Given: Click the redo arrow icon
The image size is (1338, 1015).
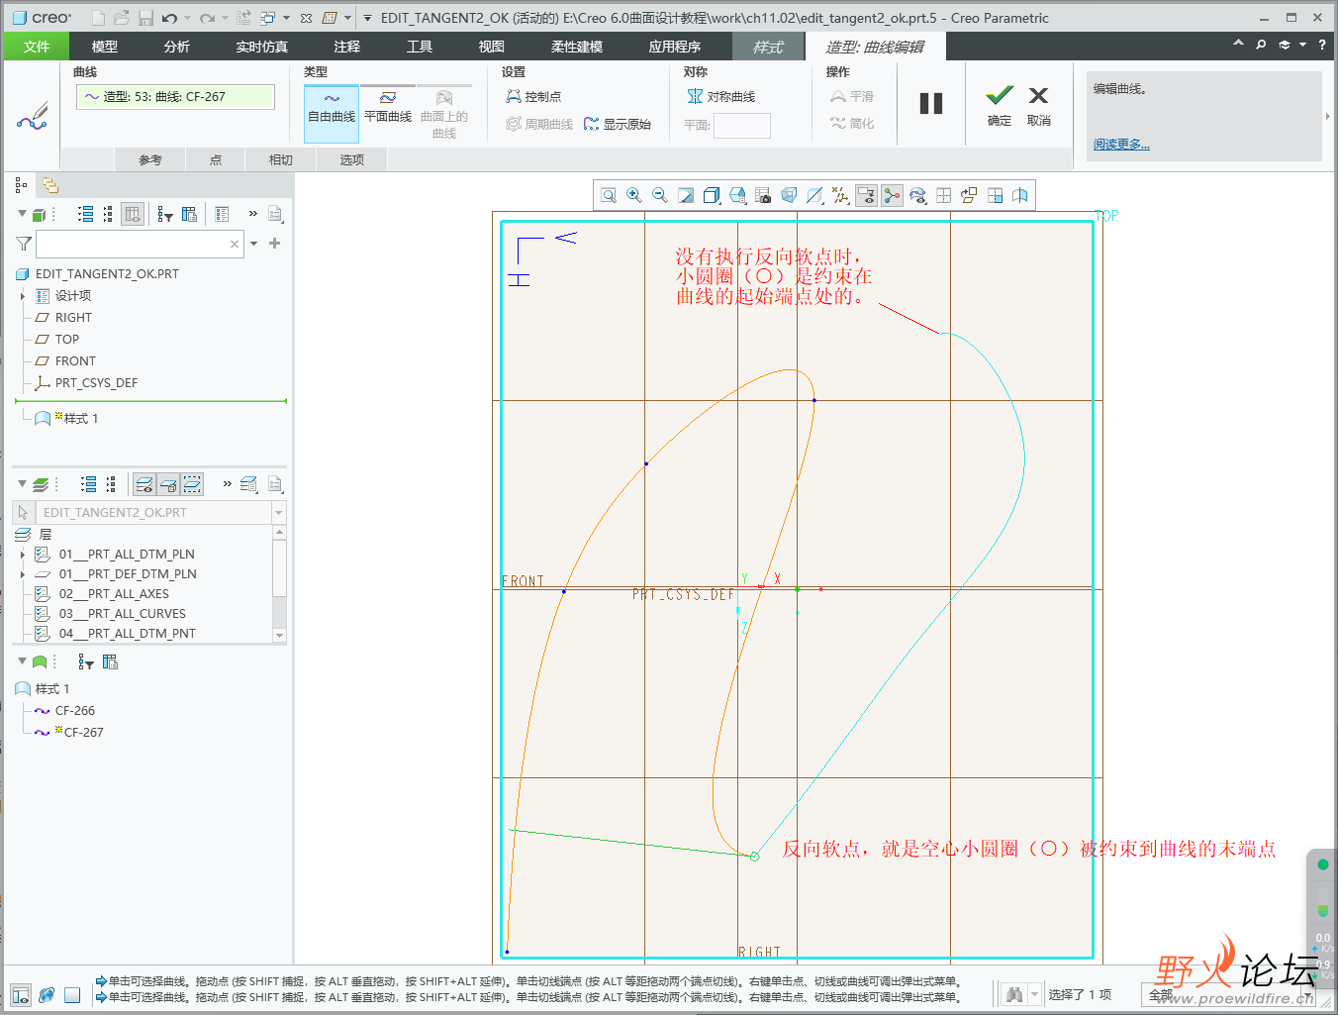Looking at the screenshot, I should point(206,18).
